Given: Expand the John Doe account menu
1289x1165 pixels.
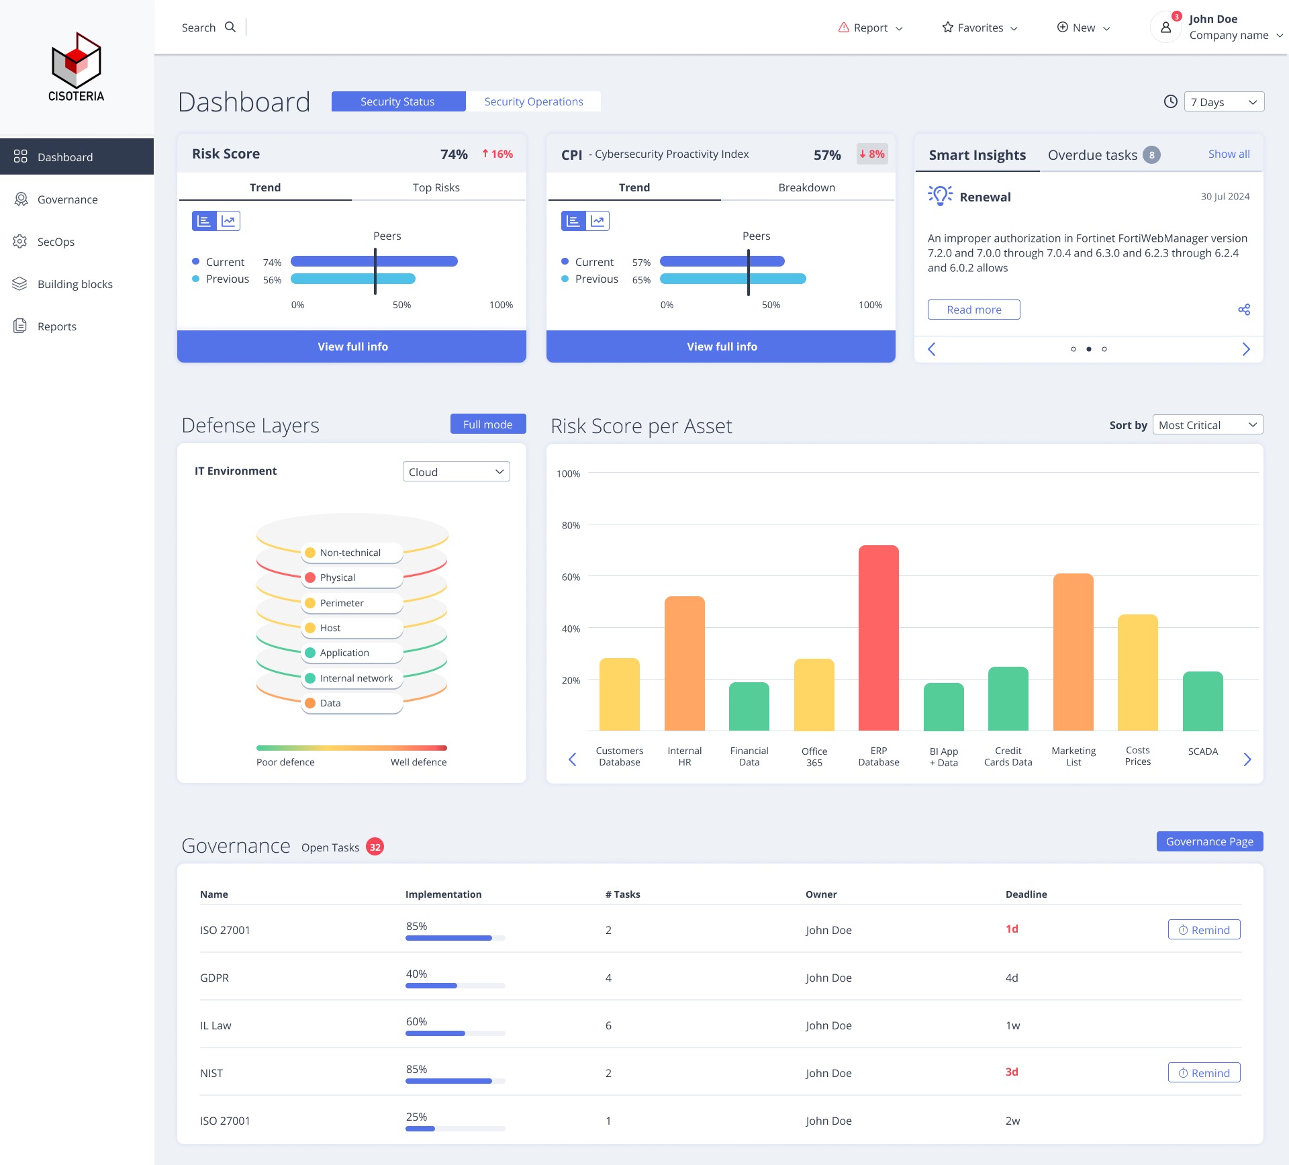Looking at the screenshot, I should [x=1279, y=36].
